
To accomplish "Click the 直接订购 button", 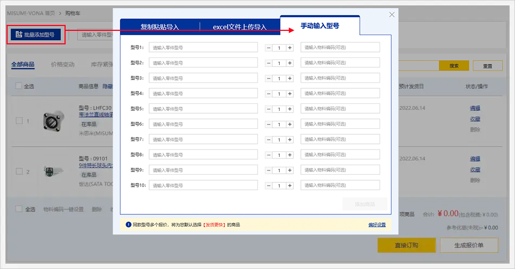I will [407, 245].
